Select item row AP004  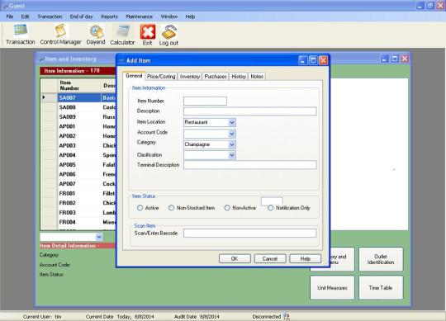click(78, 155)
